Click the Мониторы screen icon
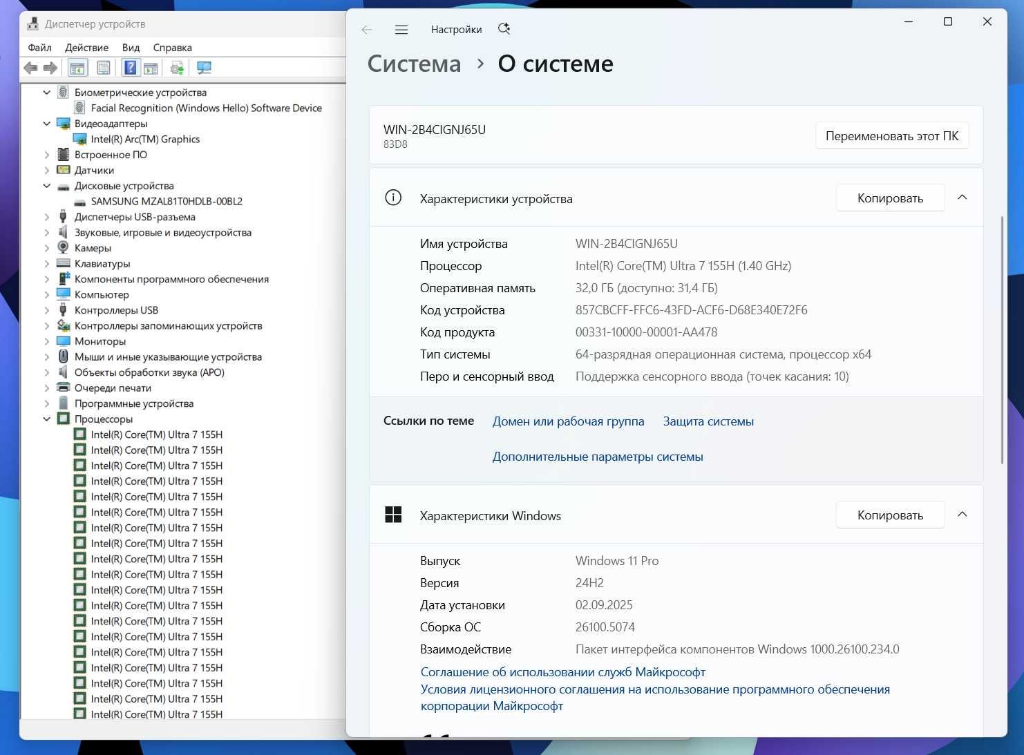 63,341
